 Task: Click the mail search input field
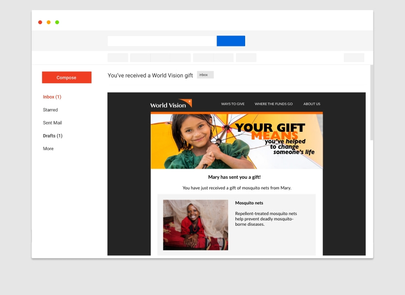162,41
